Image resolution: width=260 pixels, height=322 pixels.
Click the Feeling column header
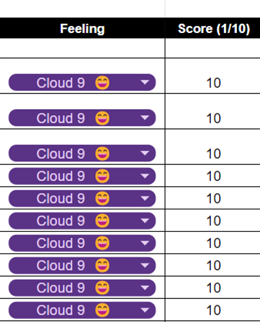click(82, 28)
